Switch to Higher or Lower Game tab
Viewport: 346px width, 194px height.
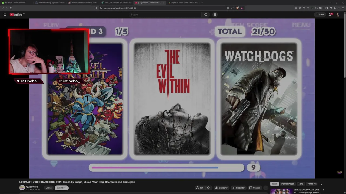point(183,3)
